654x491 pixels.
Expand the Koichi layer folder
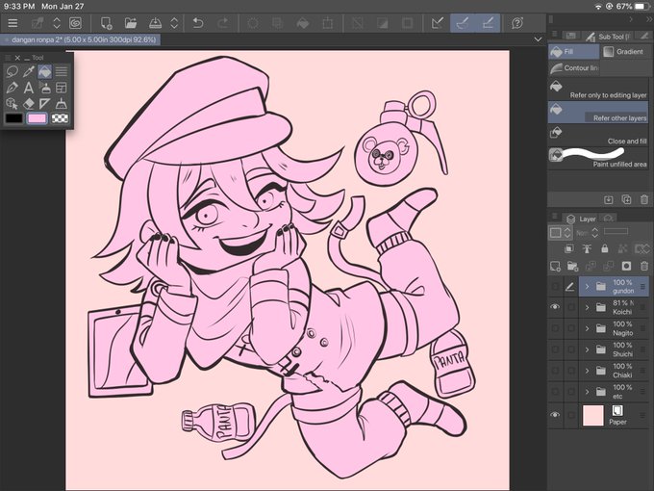587,307
